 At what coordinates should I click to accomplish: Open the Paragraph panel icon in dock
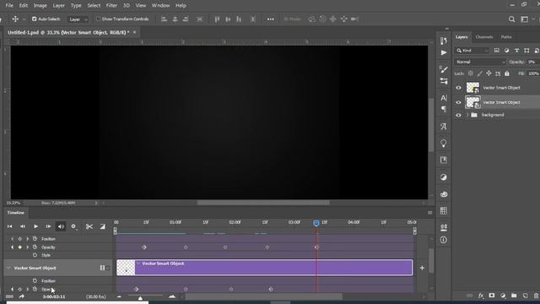[x=444, y=109]
